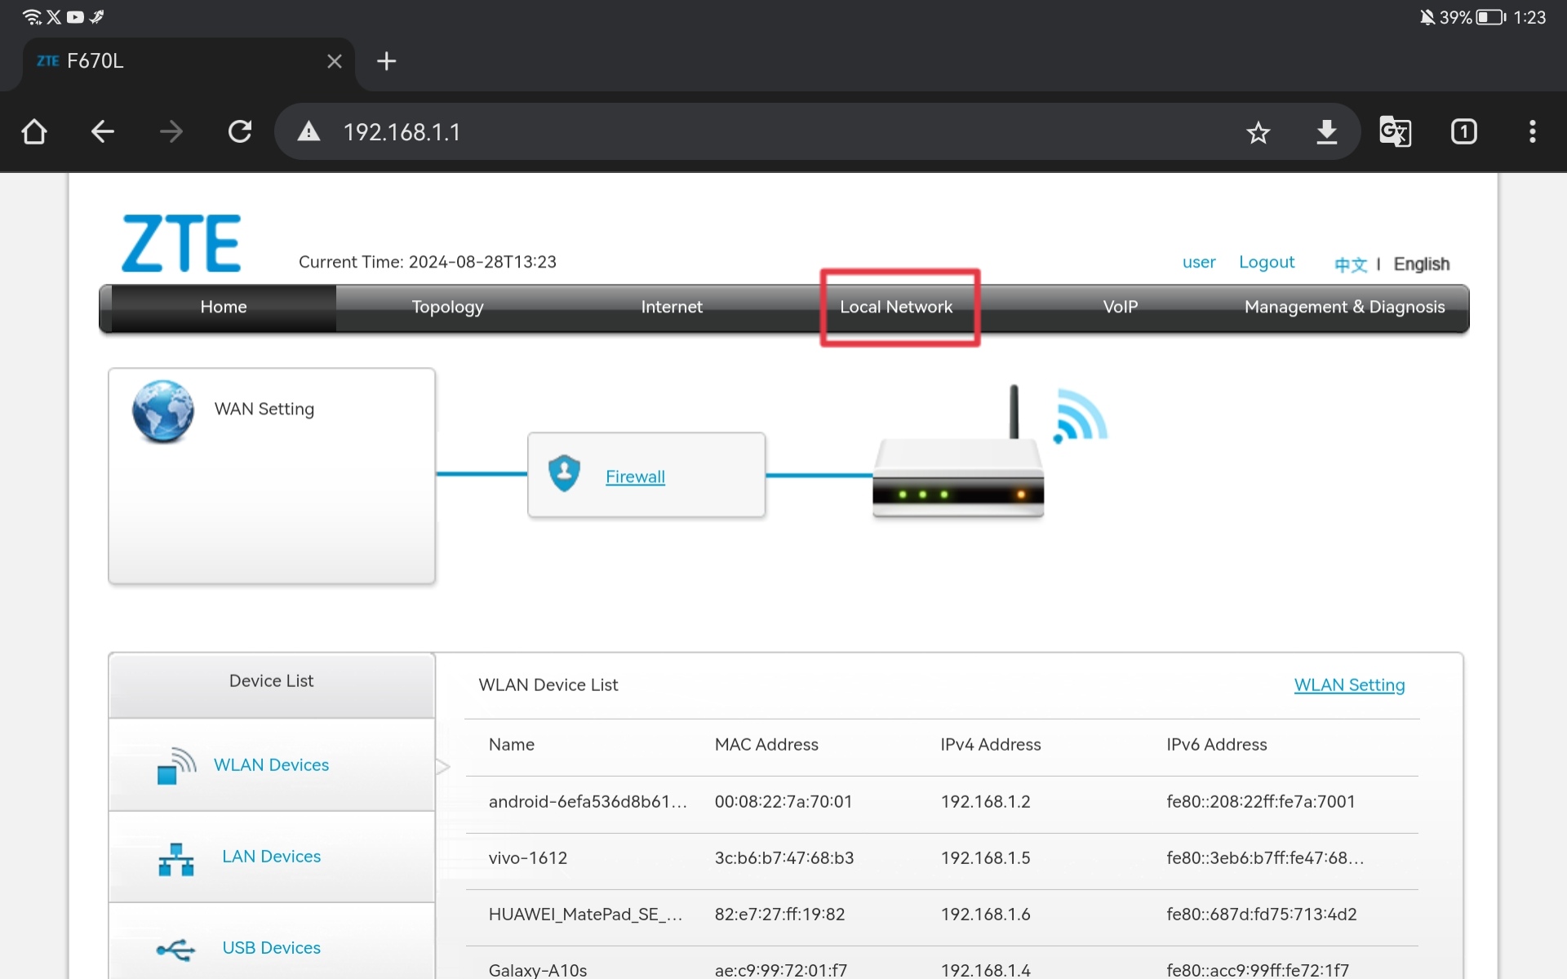Screen dimensions: 1567x979
Task: Reload the router page
Action: pos(239,131)
